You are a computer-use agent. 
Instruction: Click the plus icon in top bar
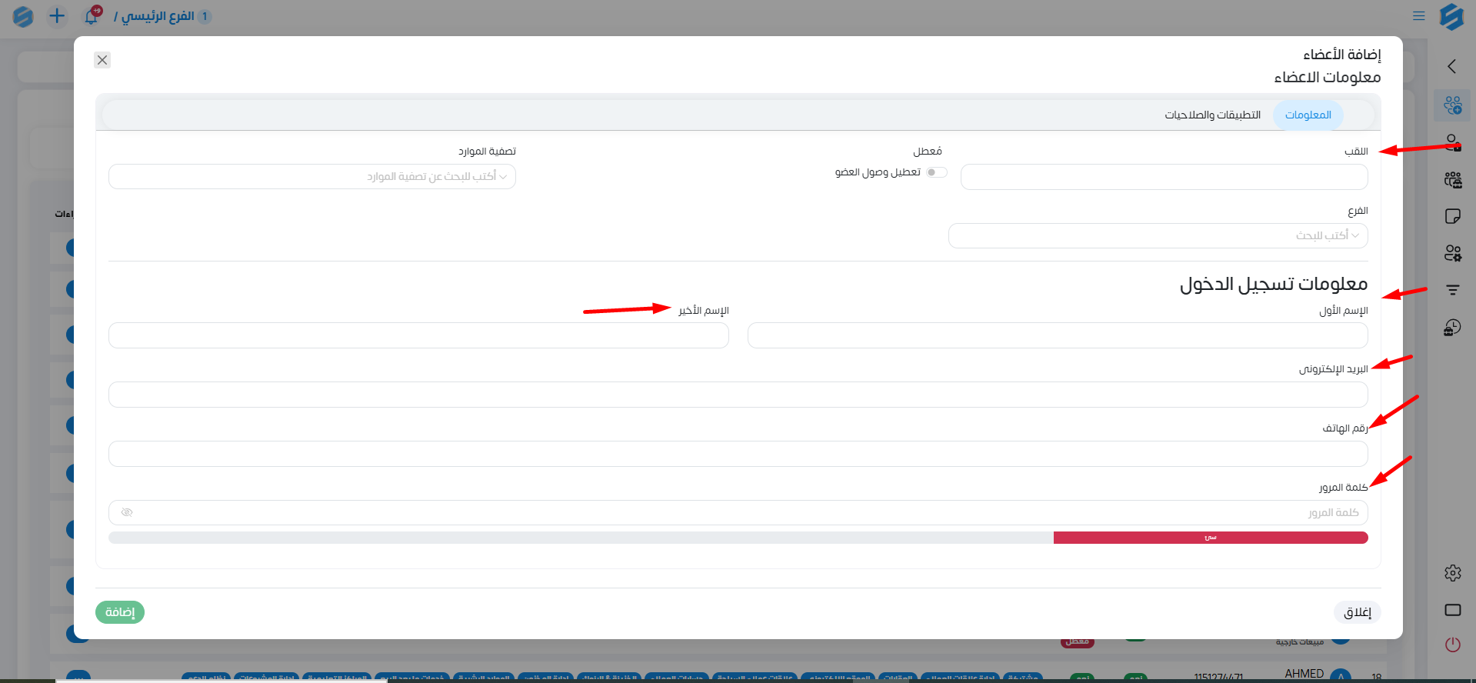click(x=57, y=16)
